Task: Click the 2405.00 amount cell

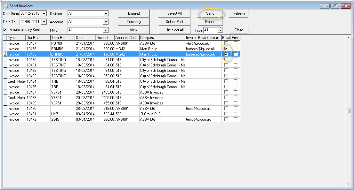Action: point(105,92)
